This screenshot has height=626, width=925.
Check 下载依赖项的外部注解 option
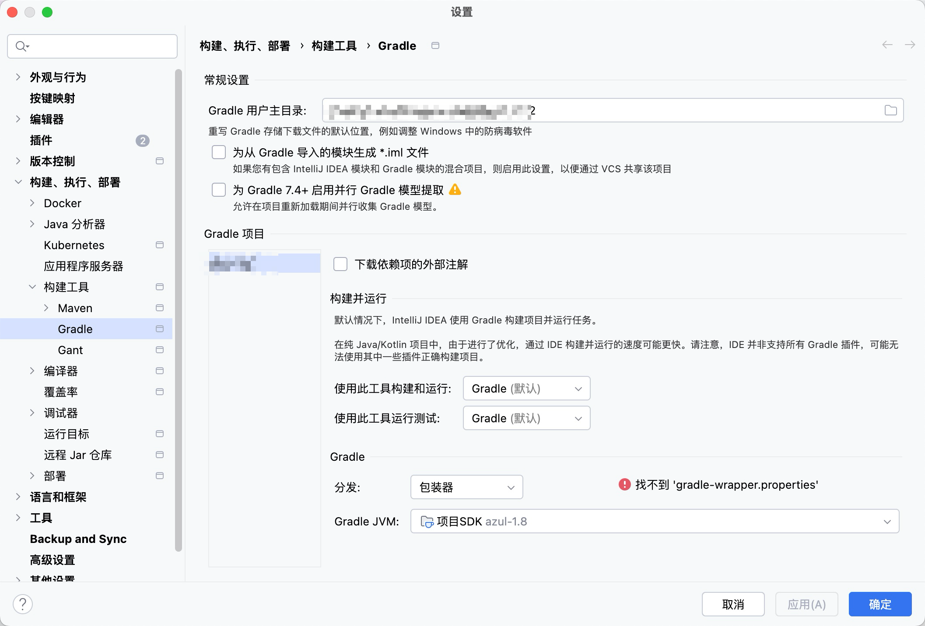tap(340, 264)
